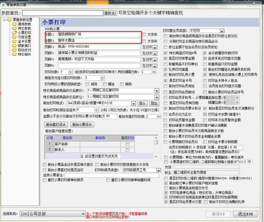Collapse the 零售参数设置 tree root
Image resolution: width=264 pixels, height=222 pixels.
[x=5, y=20]
